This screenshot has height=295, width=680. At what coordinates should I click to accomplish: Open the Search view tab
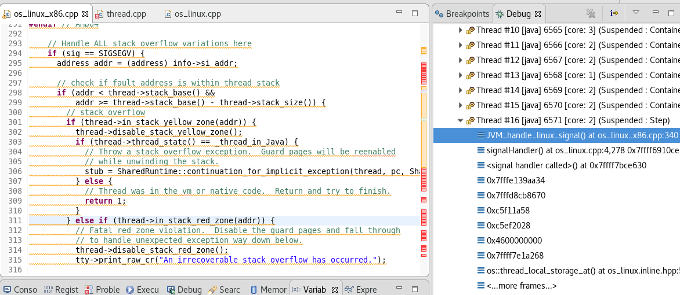click(224, 289)
